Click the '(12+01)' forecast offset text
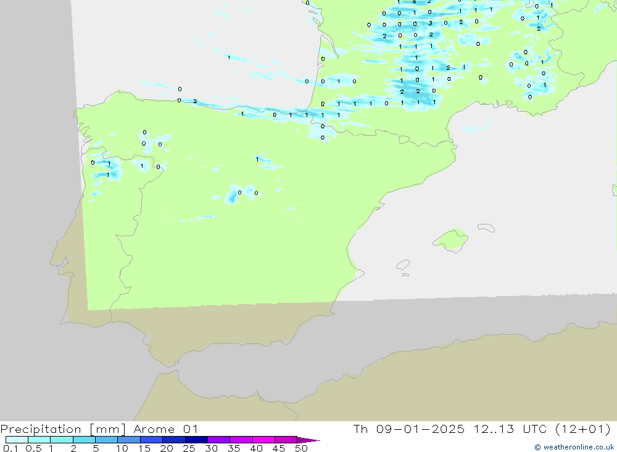The height and width of the screenshot is (452, 617). click(583, 429)
